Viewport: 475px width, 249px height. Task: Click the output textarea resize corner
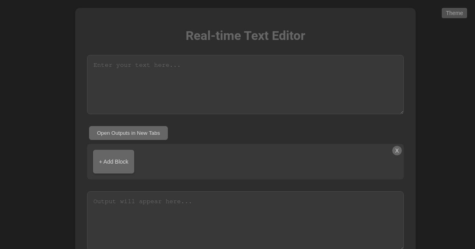(401, 248)
